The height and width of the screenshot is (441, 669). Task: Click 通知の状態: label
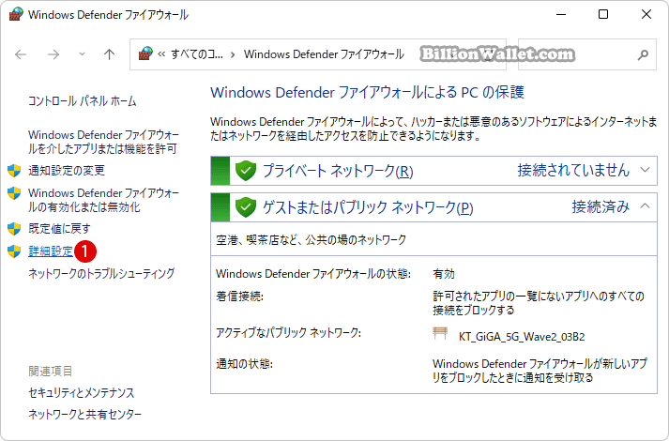(x=245, y=364)
